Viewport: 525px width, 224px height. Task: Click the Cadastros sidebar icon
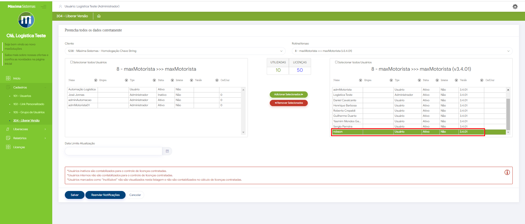8,87
